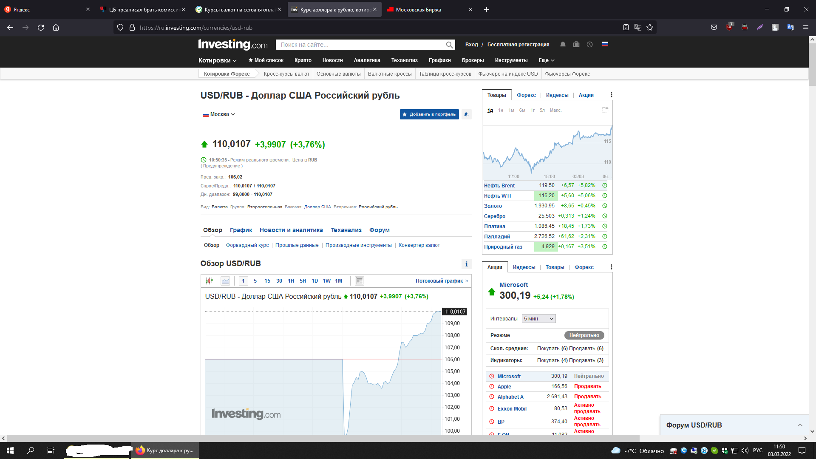Image resolution: width=816 pixels, height=459 pixels.
Task: Set chart interval to 1H
Action: pyautogui.click(x=291, y=281)
